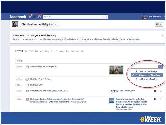Click link-post icon at 2:26pm entry
Screen dimensions: 166x125
point(27,91)
